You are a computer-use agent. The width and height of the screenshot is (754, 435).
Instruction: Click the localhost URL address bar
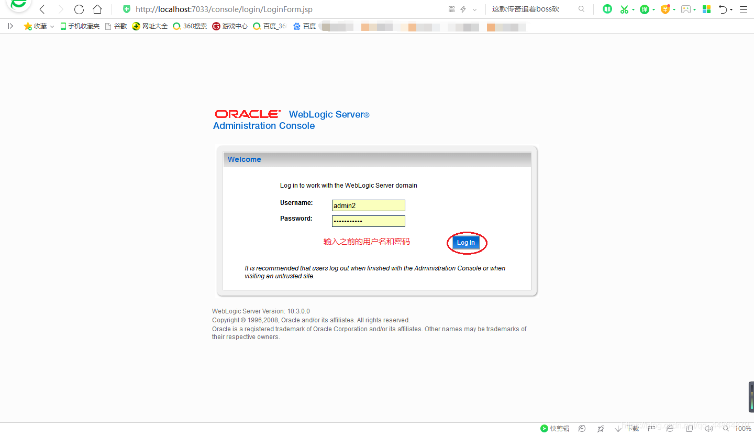click(224, 9)
